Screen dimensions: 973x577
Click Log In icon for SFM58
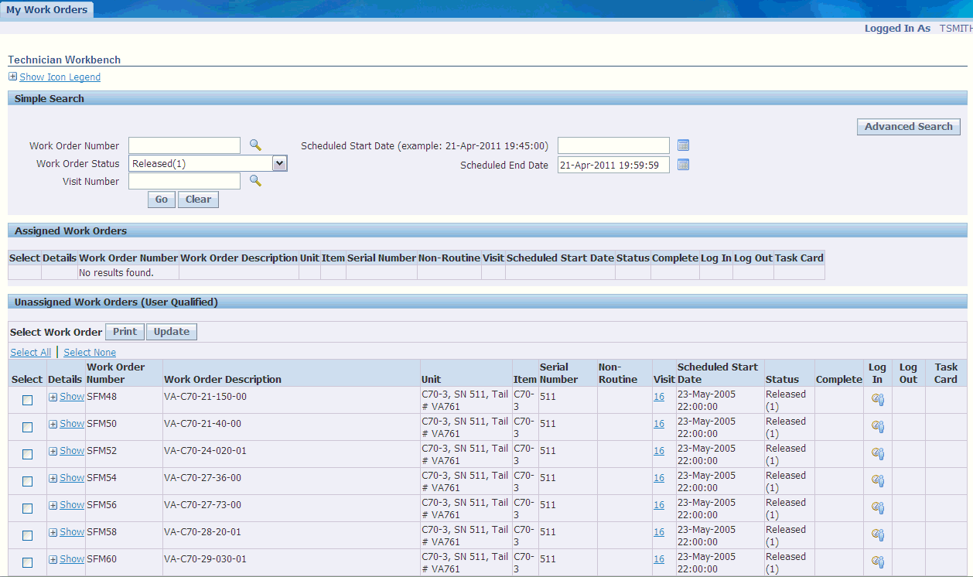pyautogui.click(x=877, y=535)
